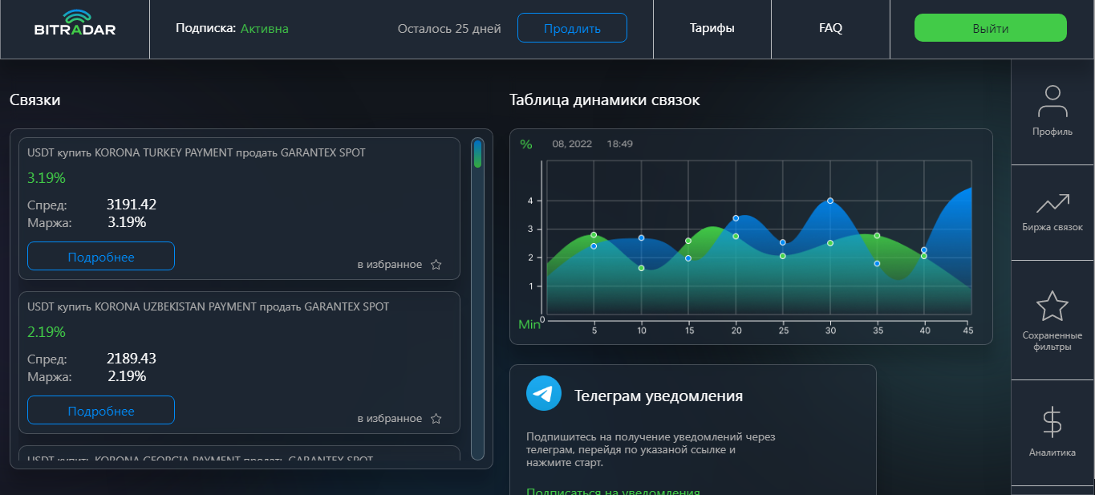Select the Сохраненные фильтры sidebar label
This screenshot has width=1095, height=495.
click(1052, 341)
